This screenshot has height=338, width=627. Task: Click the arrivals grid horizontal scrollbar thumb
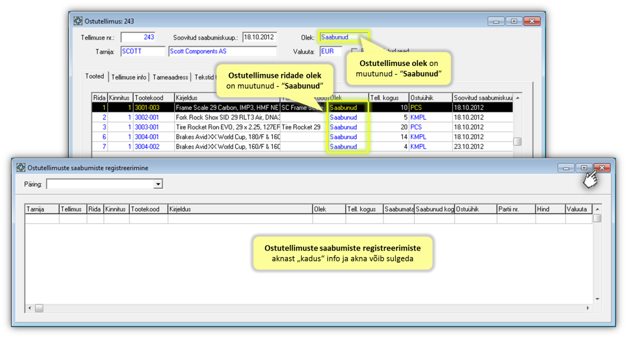(x=39, y=308)
